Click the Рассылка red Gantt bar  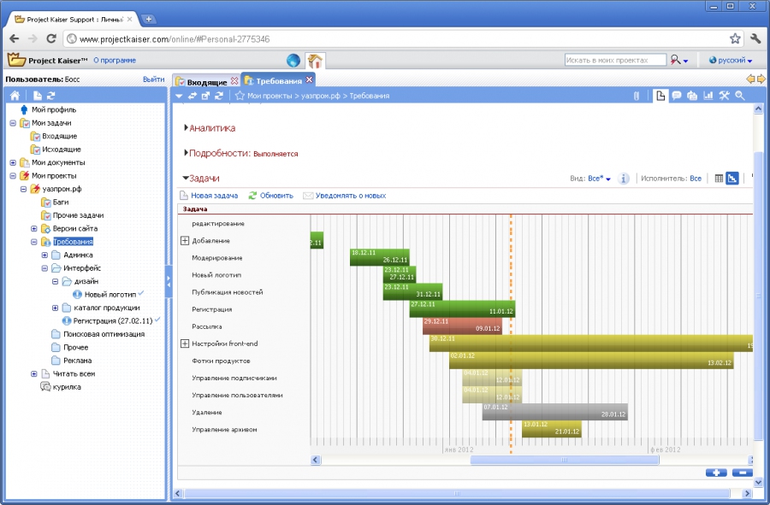click(x=462, y=326)
